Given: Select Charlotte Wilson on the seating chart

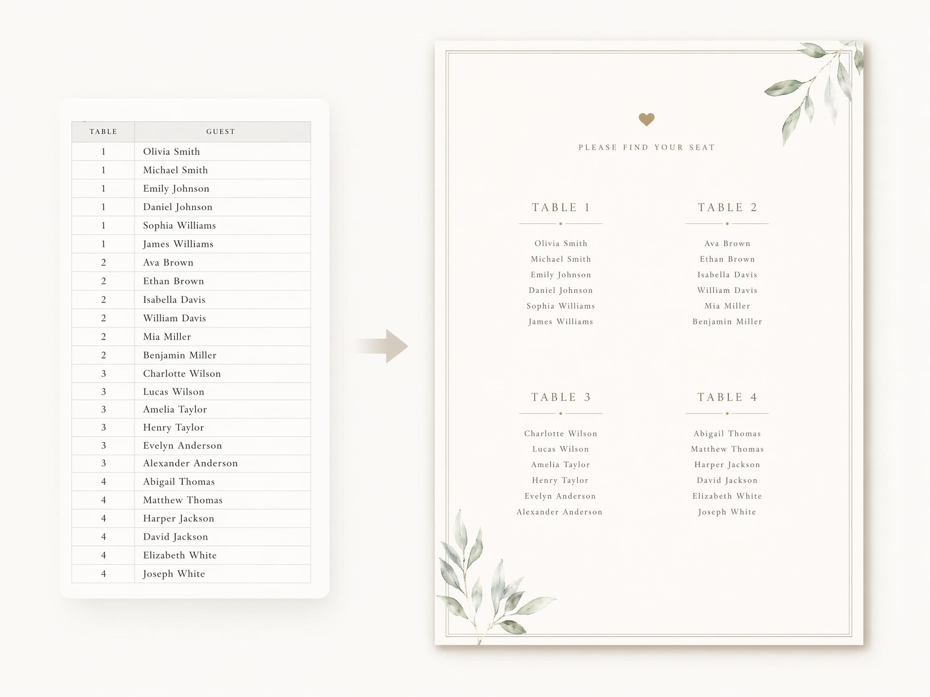Looking at the screenshot, I should [x=561, y=433].
